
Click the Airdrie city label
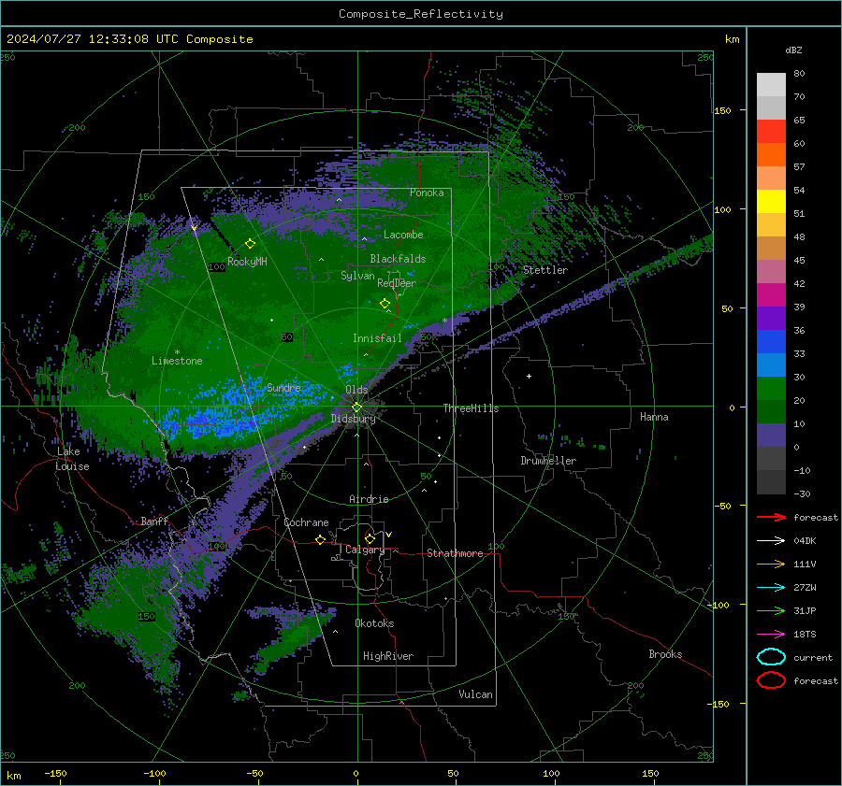point(369,499)
